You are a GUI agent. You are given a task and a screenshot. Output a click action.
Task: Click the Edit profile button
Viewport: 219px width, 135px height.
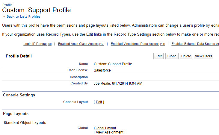click(x=158, y=56)
